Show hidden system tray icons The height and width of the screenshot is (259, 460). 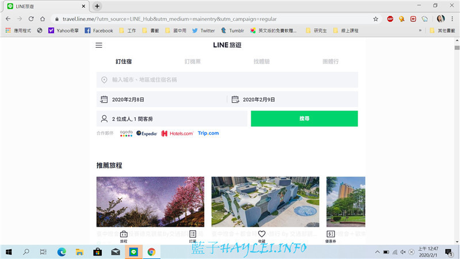[377, 252]
